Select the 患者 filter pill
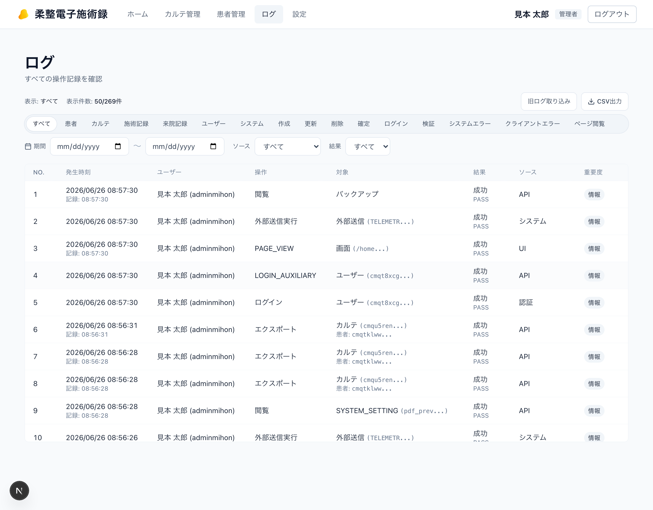 (71, 124)
